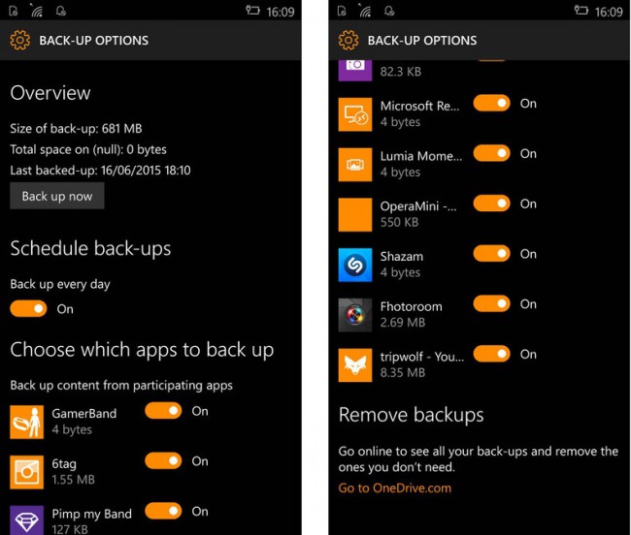Turn off Shazam backup toggle

(492, 254)
